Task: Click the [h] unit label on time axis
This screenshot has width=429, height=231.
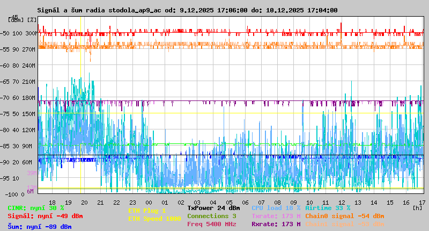Action: (x=416, y=207)
